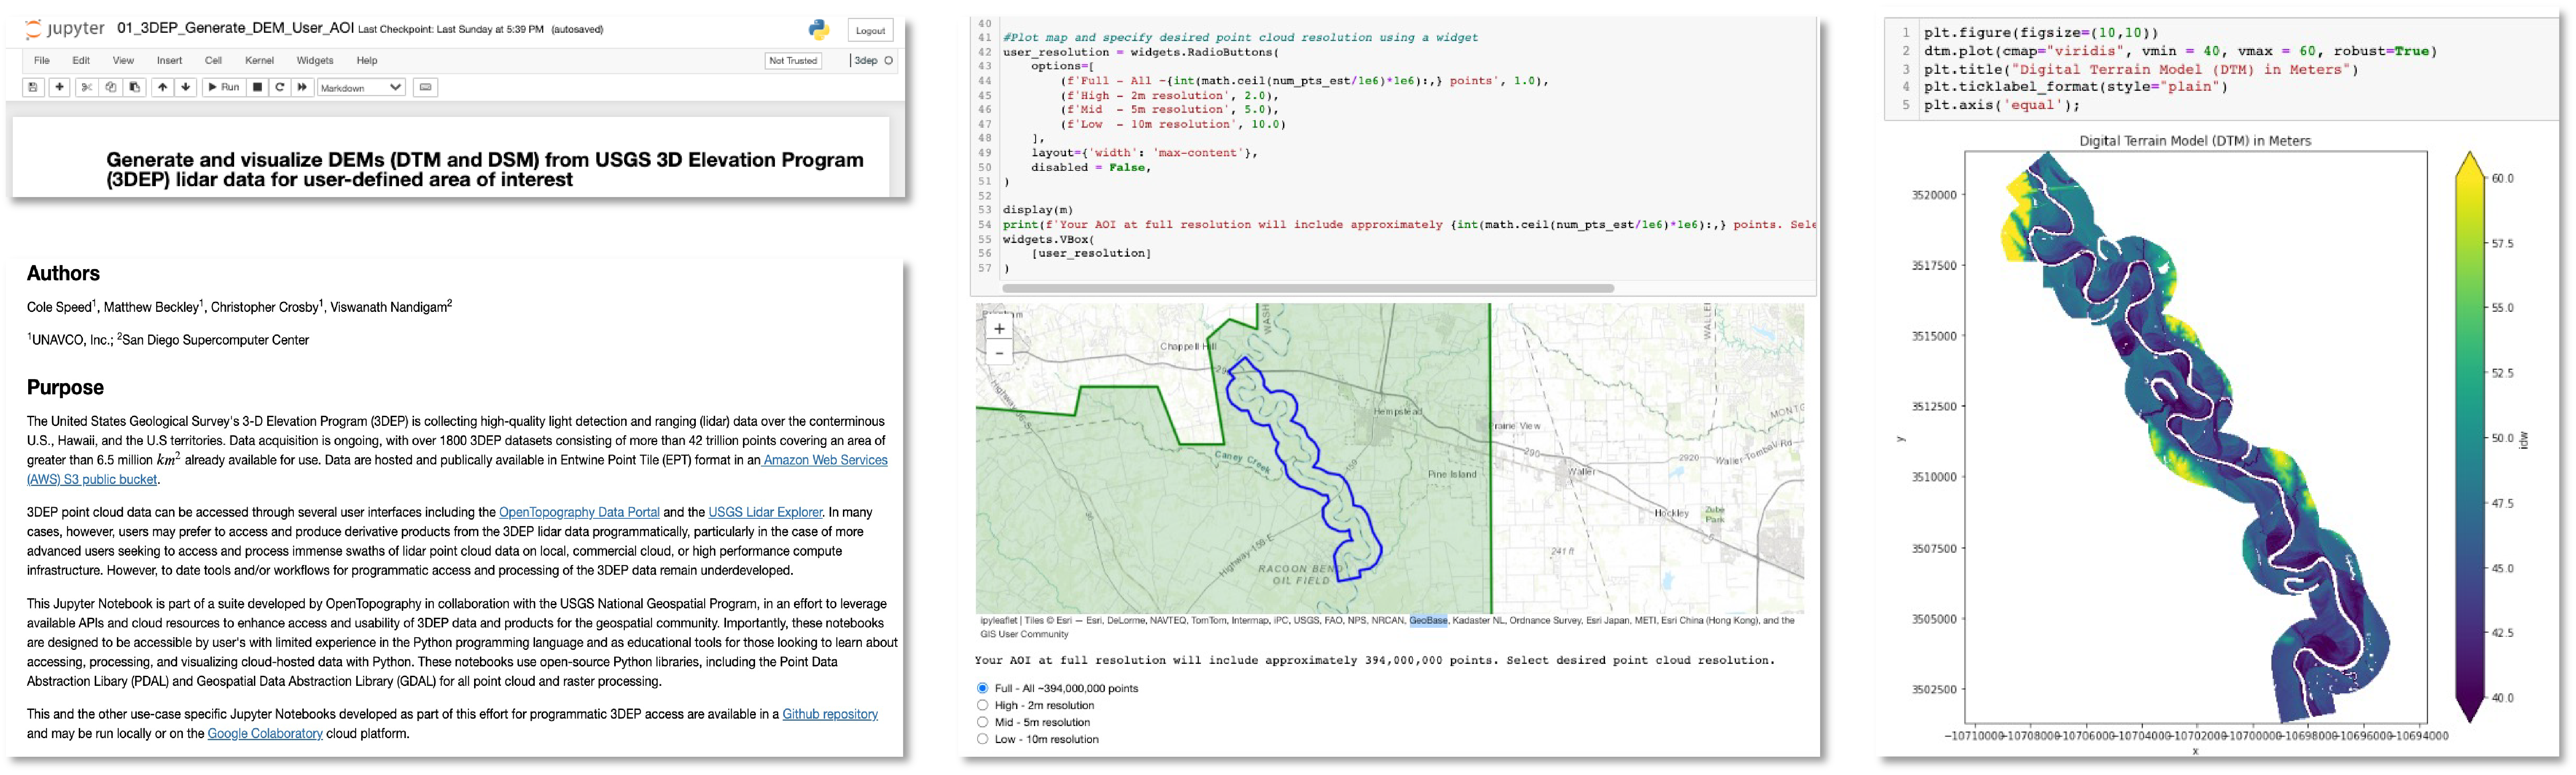Restart and run all with the fast-forward icon
2576x775 pixels.
tap(302, 87)
